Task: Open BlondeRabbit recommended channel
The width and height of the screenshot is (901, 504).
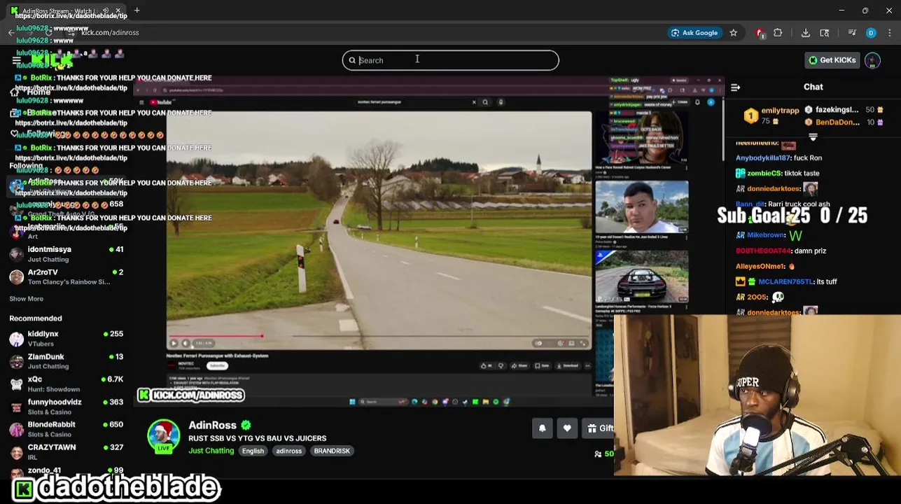Action: point(67,429)
